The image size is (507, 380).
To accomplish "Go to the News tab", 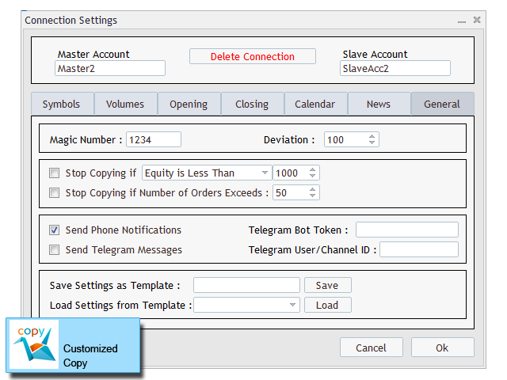I will (x=379, y=104).
